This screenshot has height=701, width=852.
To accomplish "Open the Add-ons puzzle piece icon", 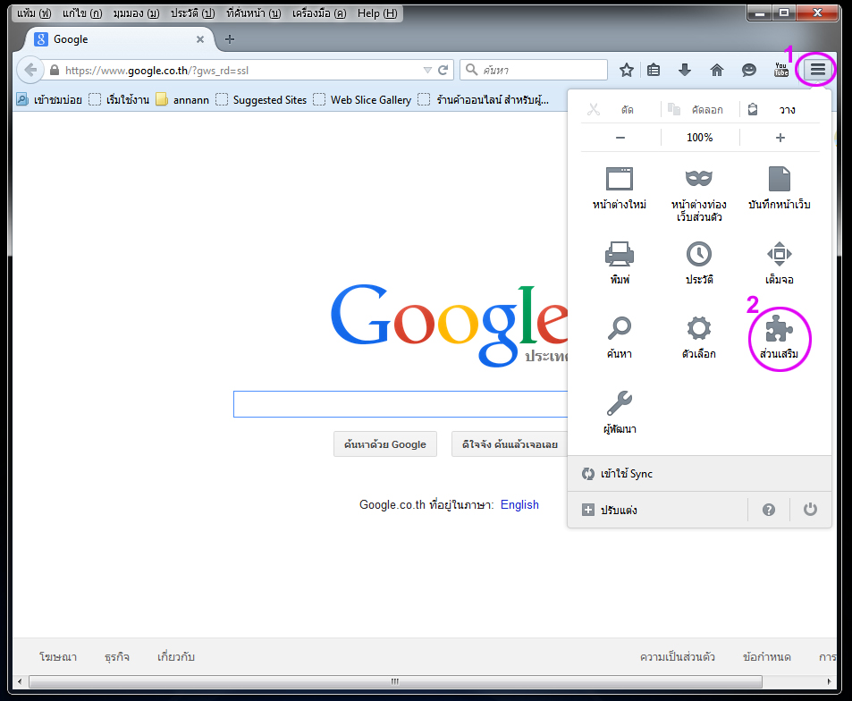I will pyautogui.click(x=779, y=332).
